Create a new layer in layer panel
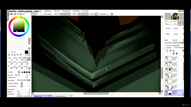This screenshot has width=191, height=107. [x=167, y=51]
